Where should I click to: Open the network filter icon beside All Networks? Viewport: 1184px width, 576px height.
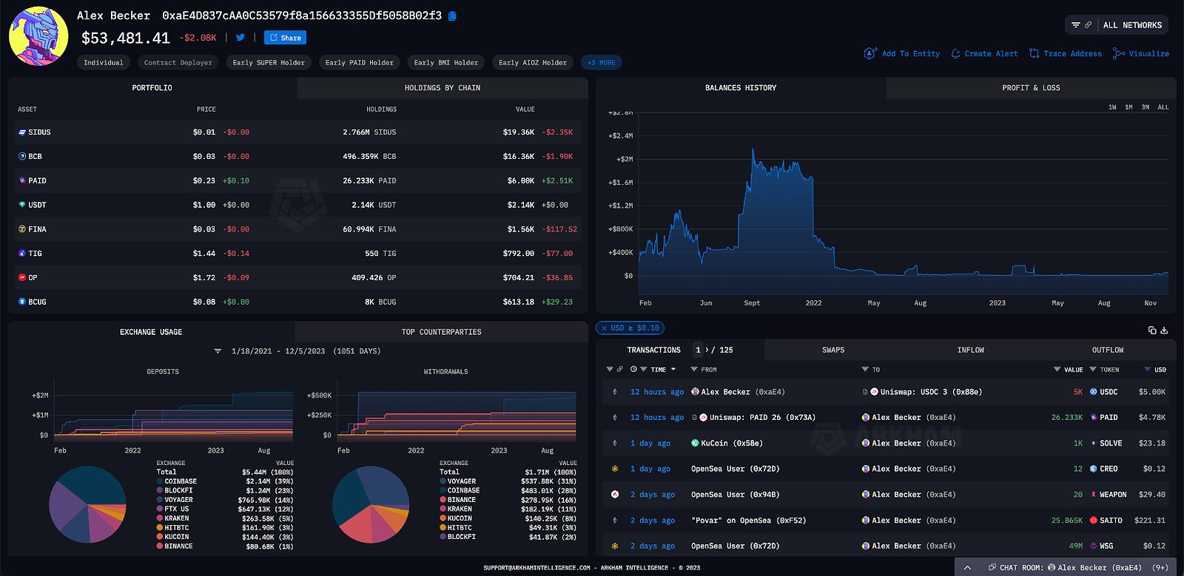tap(1076, 25)
